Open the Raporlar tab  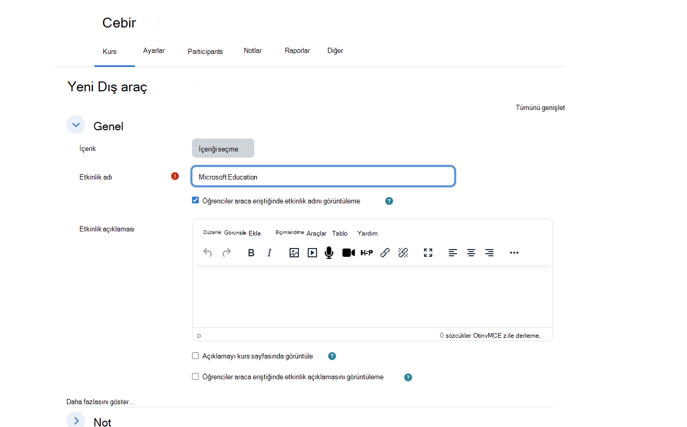(297, 51)
